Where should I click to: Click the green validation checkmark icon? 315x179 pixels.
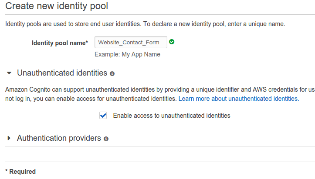[172, 42]
